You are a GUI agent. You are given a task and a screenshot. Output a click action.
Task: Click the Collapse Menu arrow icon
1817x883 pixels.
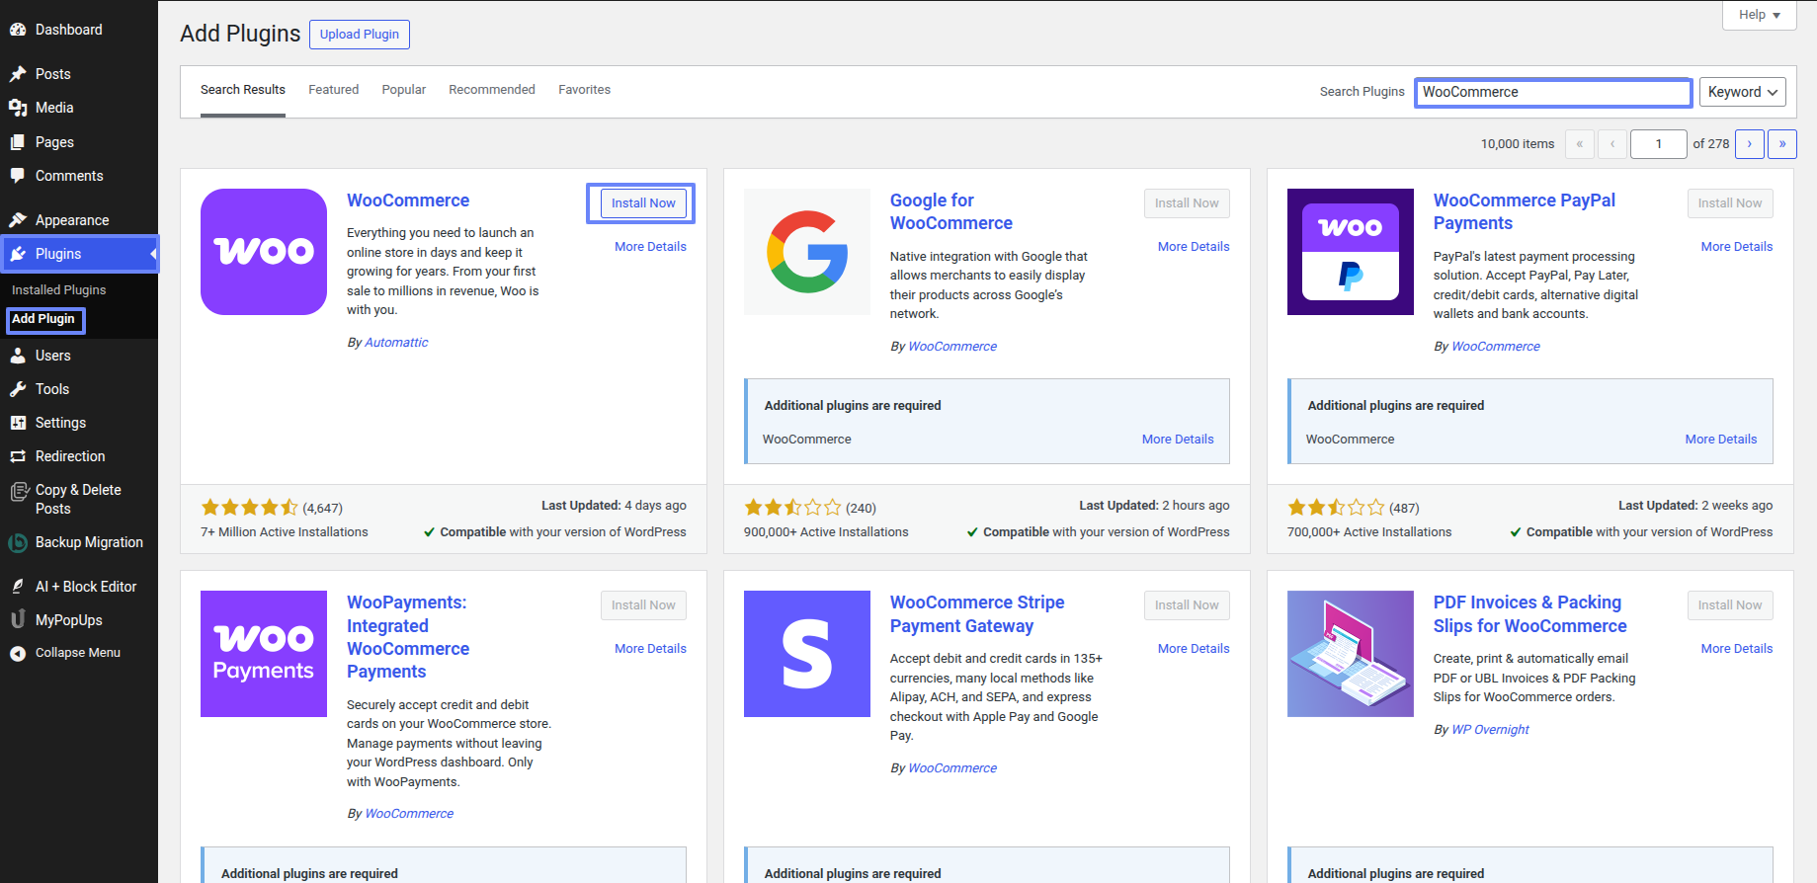[18, 653]
